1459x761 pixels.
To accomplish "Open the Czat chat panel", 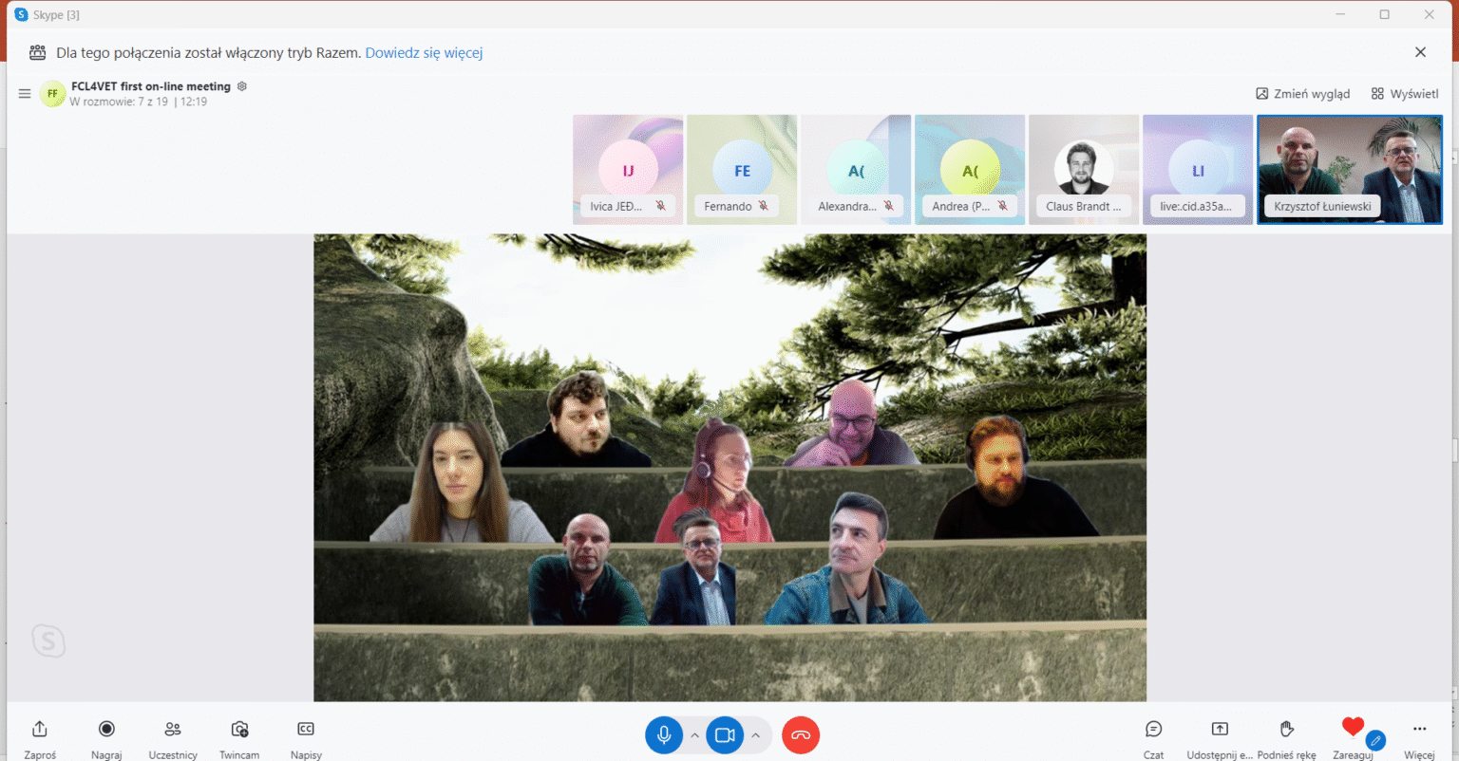I will (x=1153, y=730).
